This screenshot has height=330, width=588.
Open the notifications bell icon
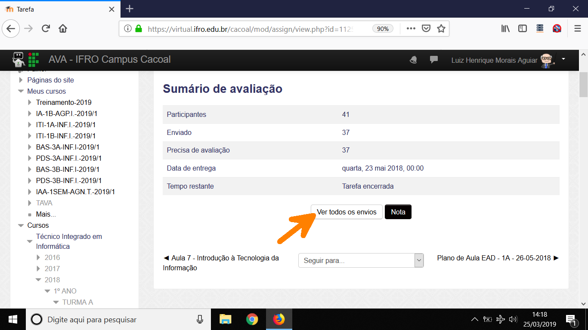click(x=413, y=60)
